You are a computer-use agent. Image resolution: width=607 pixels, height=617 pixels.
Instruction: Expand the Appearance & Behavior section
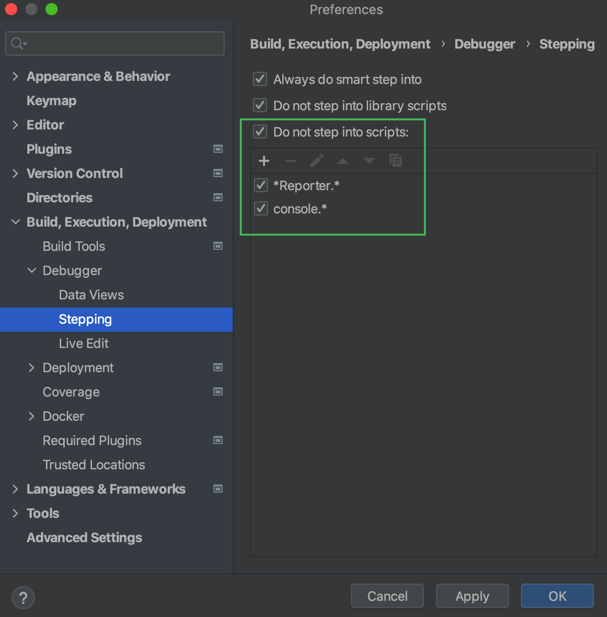15,76
